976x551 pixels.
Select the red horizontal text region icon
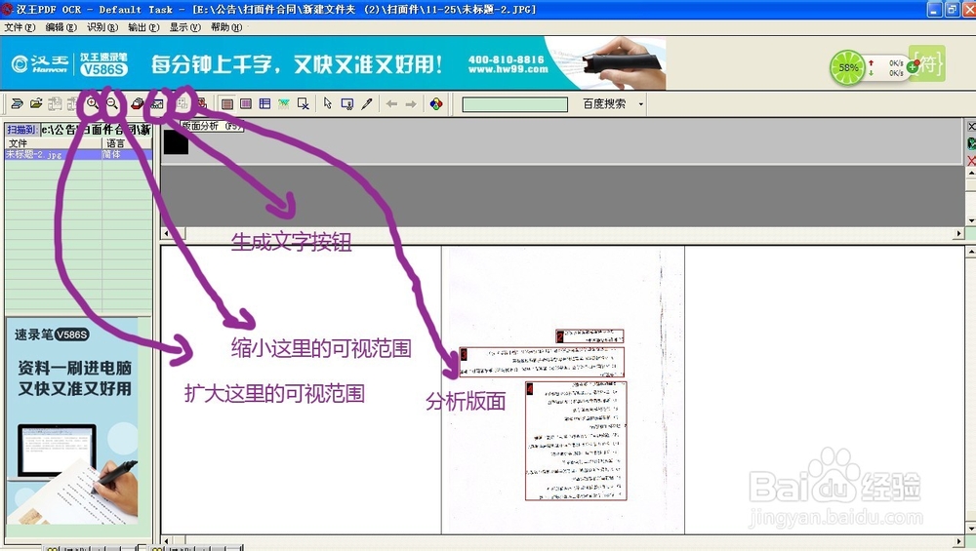click(x=227, y=103)
